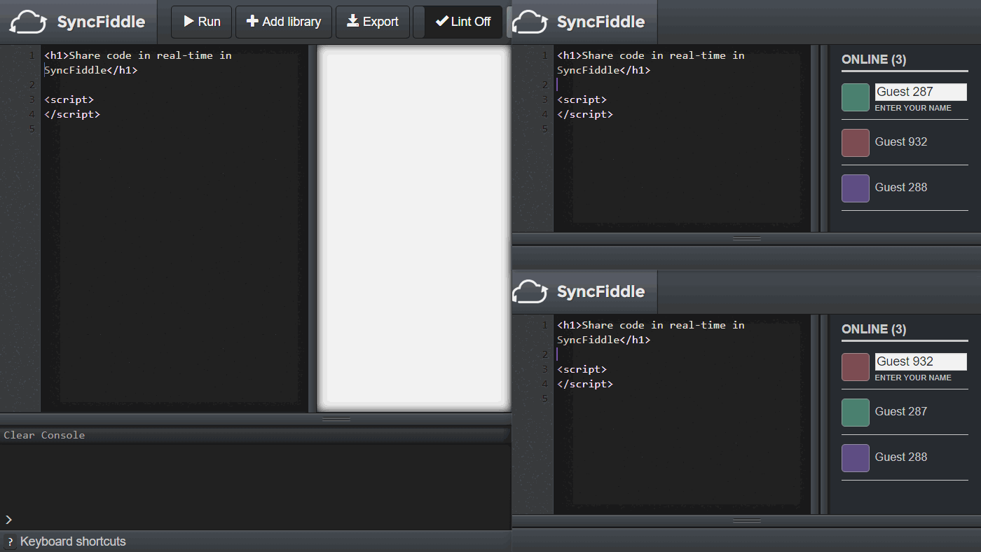This screenshot has height=552, width=981.
Task: Click the question mark icon beside Keyboard shortcuts
Action: pyautogui.click(x=10, y=541)
